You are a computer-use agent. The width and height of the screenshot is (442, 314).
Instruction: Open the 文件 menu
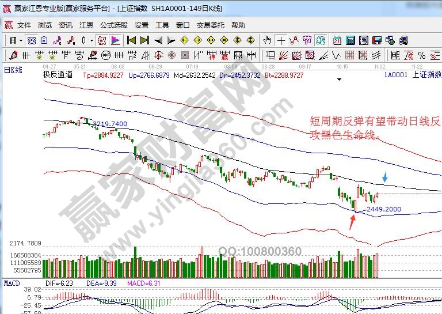pyautogui.click(x=24, y=25)
